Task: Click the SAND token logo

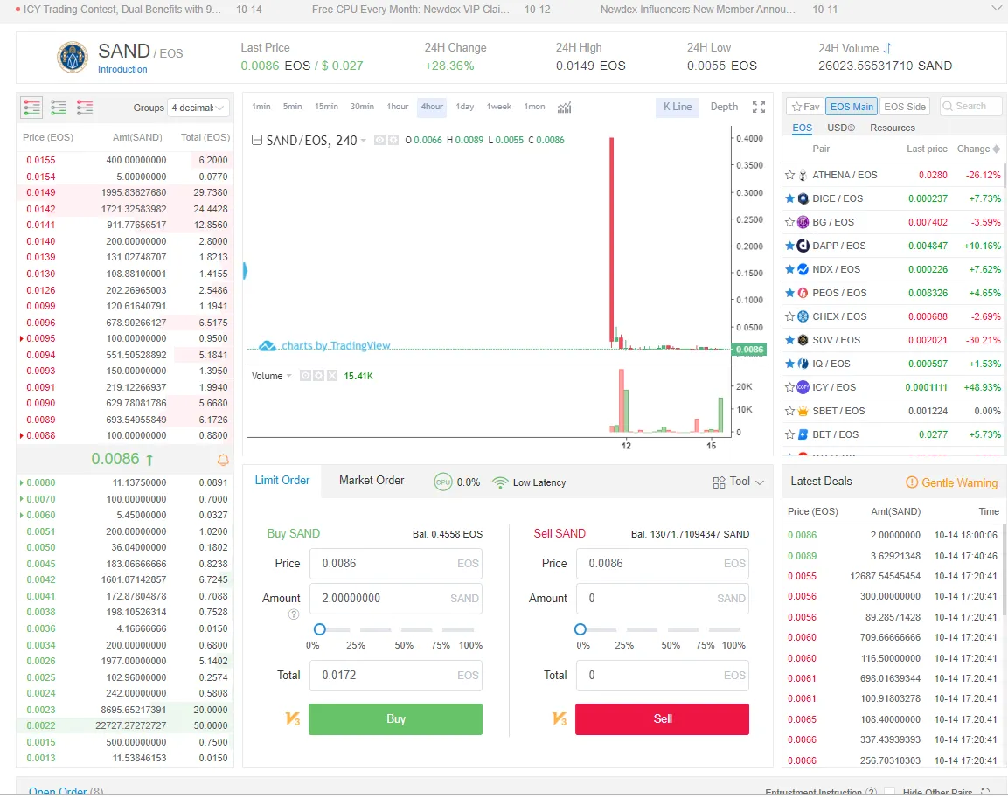Action: coord(73,58)
